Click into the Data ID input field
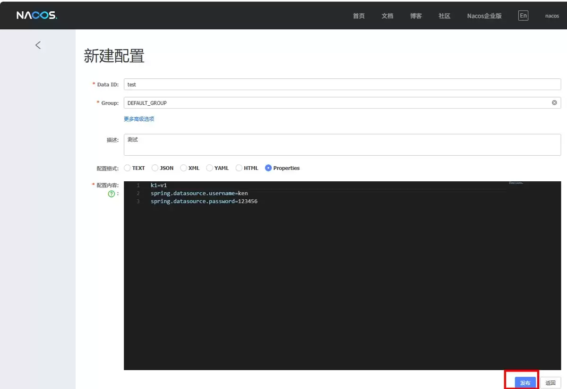 [342, 85]
